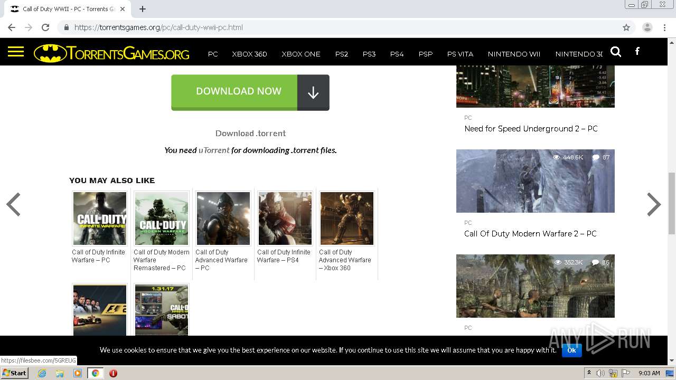The height and width of the screenshot is (380, 676).
Task: Open the volume tray icon
Action: tap(600, 373)
